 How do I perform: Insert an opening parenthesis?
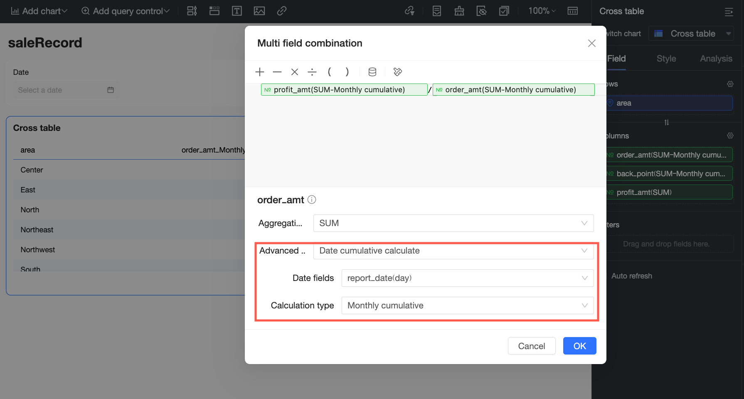coord(329,72)
